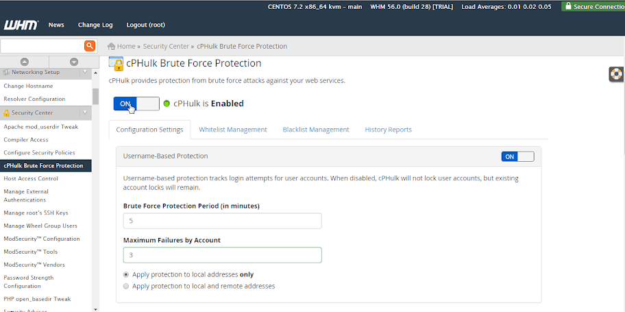Click the Home icon in breadcrumb
This screenshot has height=312, width=625.
(112, 46)
